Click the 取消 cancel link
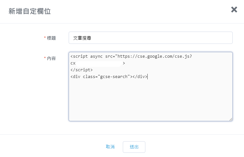This screenshot has width=244, height=157. coord(110,147)
